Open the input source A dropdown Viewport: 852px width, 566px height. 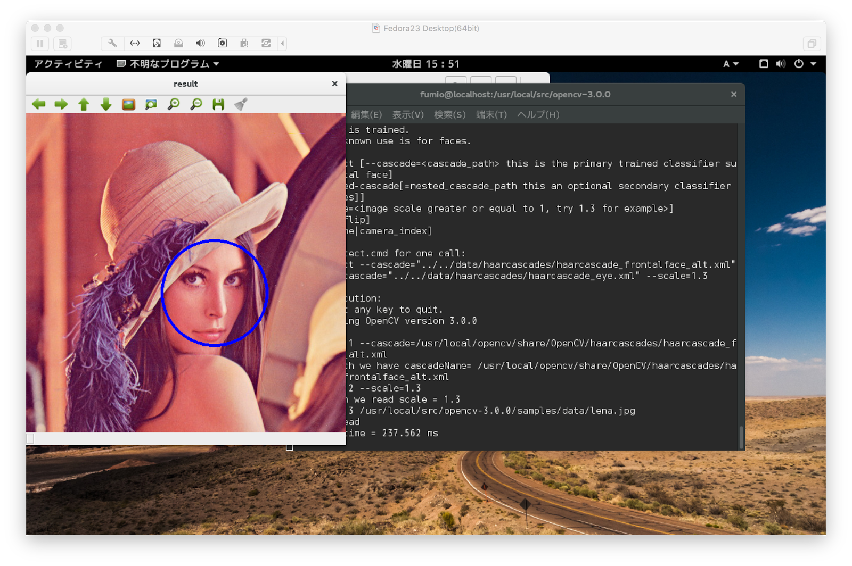[x=731, y=64]
